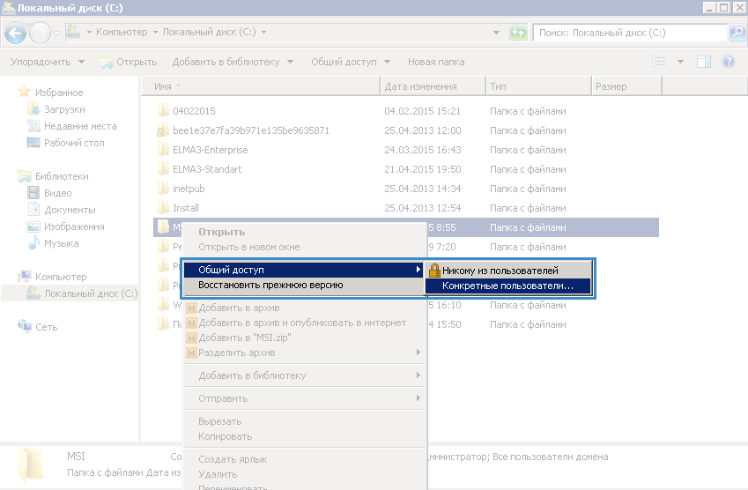The height and width of the screenshot is (490, 748).
Task: Select the 04022015 folder icon
Action: (x=162, y=111)
